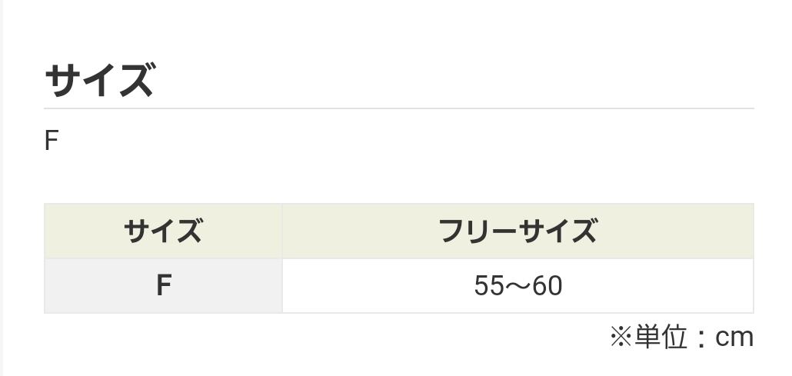Click the ※ mark in the unit note
Screen dimensions: 792x376
(x=621, y=337)
